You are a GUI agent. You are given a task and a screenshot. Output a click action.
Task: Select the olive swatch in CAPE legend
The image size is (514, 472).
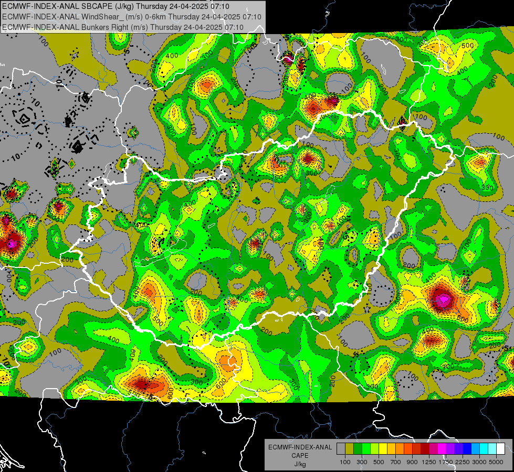tap(350, 448)
